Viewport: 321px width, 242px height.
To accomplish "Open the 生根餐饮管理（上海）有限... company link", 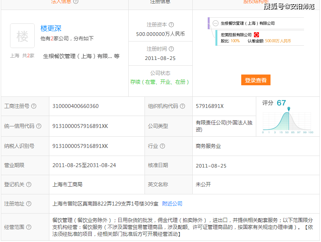I will pyautogui.click(x=77, y=56).
